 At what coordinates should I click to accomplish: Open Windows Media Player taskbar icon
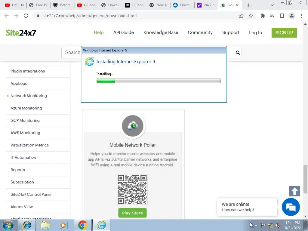pos(63,225)
